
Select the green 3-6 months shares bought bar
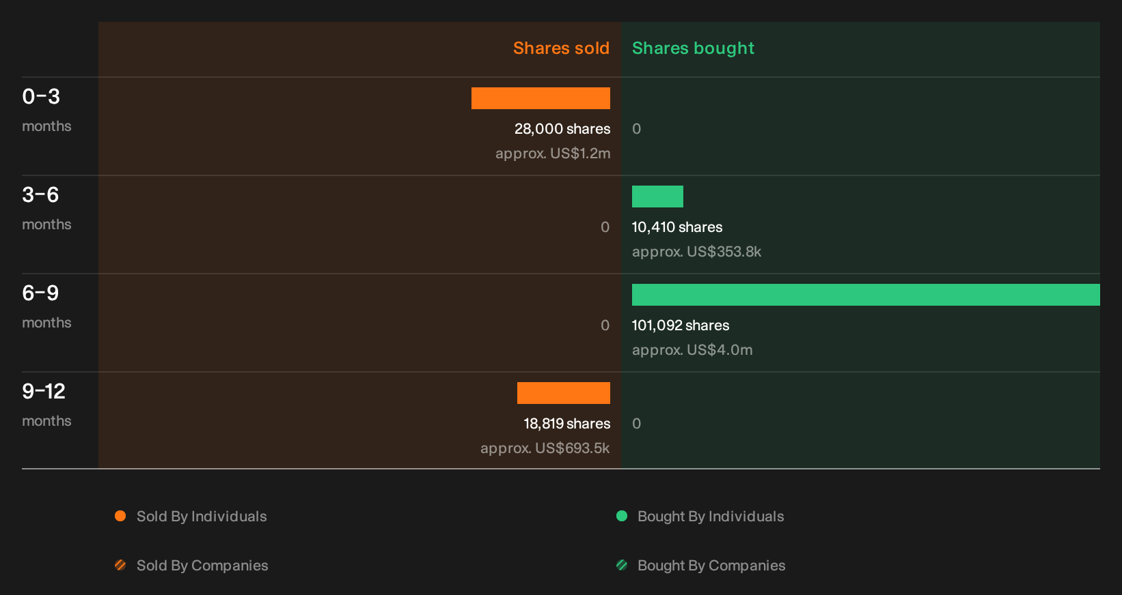(657, 197)
